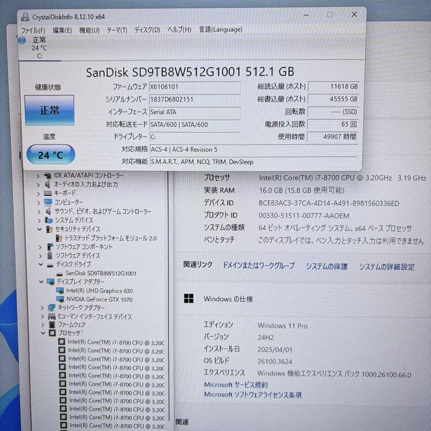
Task: Click the 電源投入回数 value 65 回
Action: click(333, 124)
